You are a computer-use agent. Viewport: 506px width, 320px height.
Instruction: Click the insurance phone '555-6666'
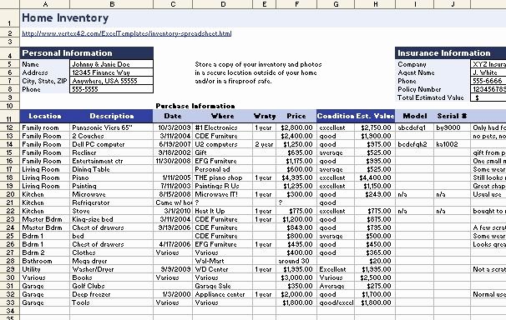pos(488,81)
